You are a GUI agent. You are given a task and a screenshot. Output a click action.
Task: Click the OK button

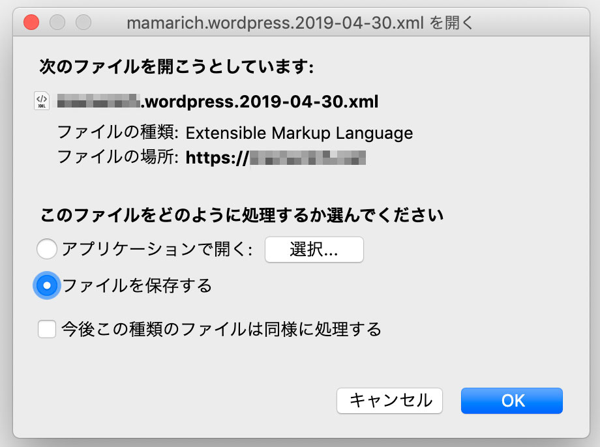[x=511, y=401]
